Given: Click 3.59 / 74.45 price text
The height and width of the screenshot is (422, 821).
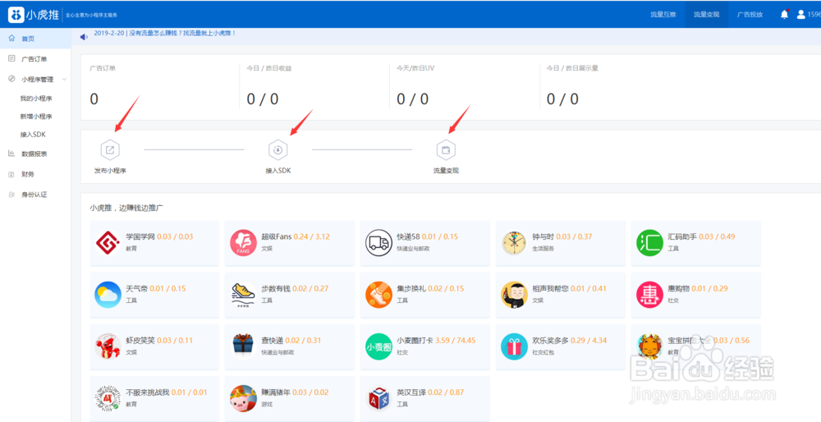Looking at the screenshot, I should click(455, 341).
